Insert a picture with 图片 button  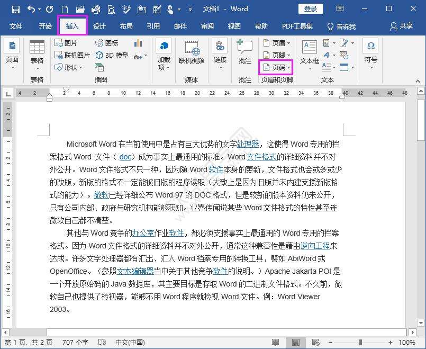point(66,43)
